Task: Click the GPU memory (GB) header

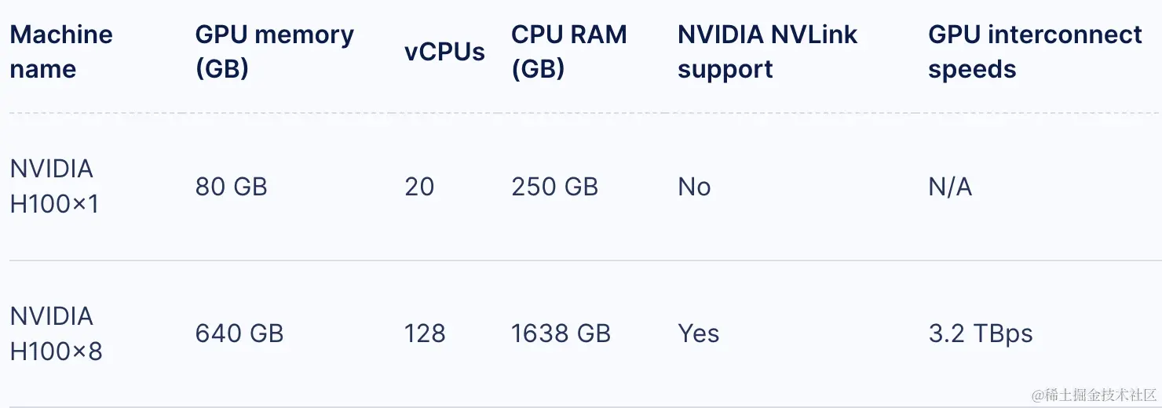Action: point(274,52)
